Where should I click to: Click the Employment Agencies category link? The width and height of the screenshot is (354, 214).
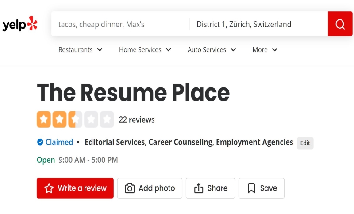255,142
